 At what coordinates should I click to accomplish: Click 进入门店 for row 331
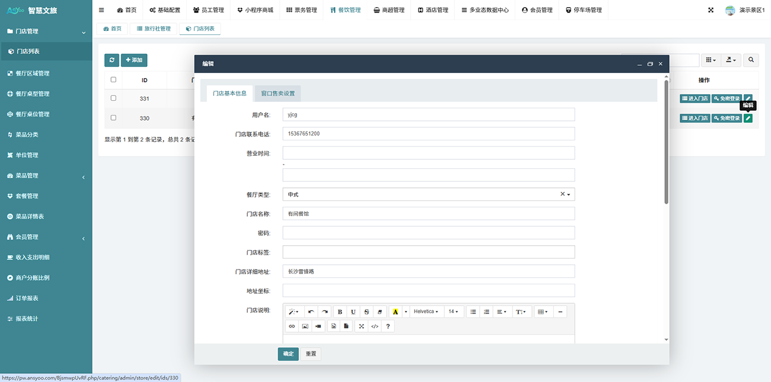click(x=694, y=98)
